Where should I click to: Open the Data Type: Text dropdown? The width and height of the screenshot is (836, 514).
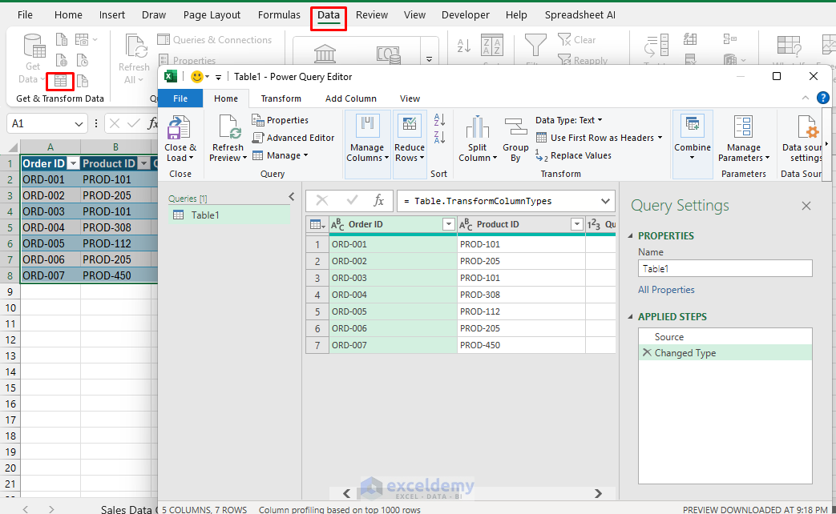(x=569, y=120)
